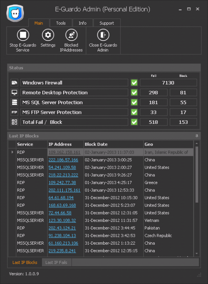Switch to the Tools tab
Viewport: 208px width, 284px height.
click(61, 23)
